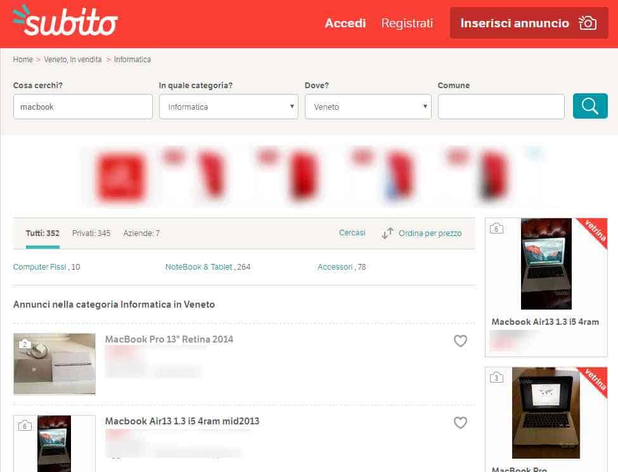618x472 pixels.
Task: Open the Accedi login link
Action: [x=345, y=23]
